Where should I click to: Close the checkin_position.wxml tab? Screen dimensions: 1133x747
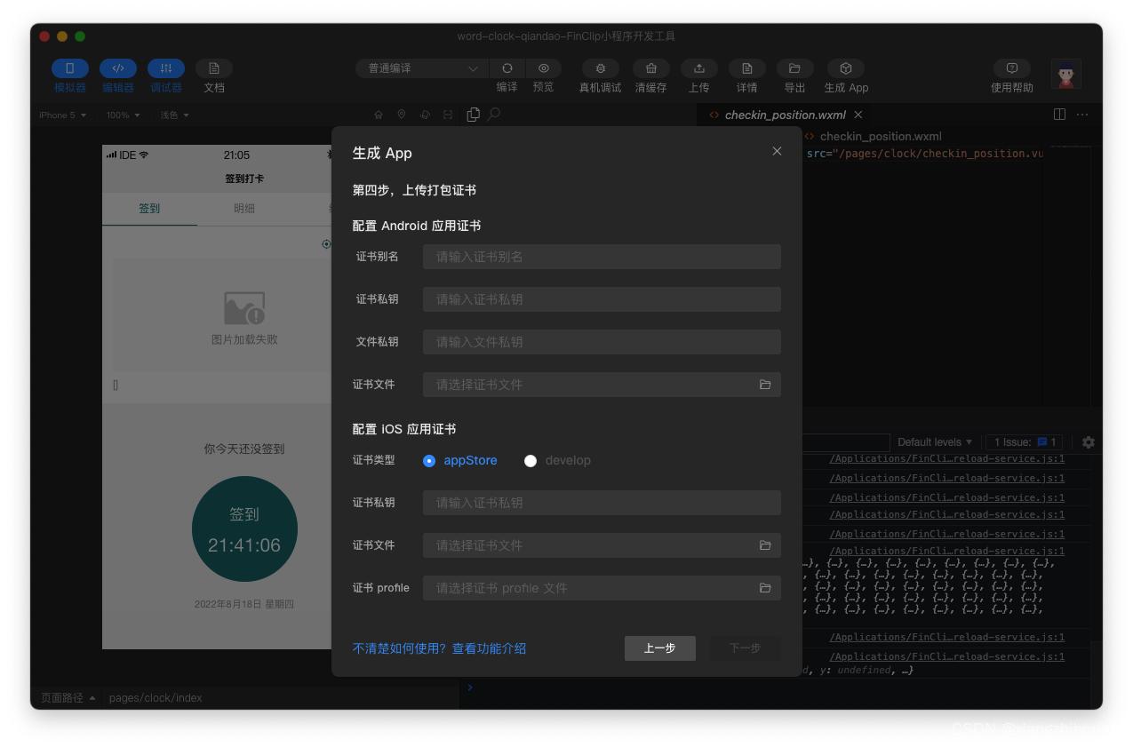[x=858, y=115]
